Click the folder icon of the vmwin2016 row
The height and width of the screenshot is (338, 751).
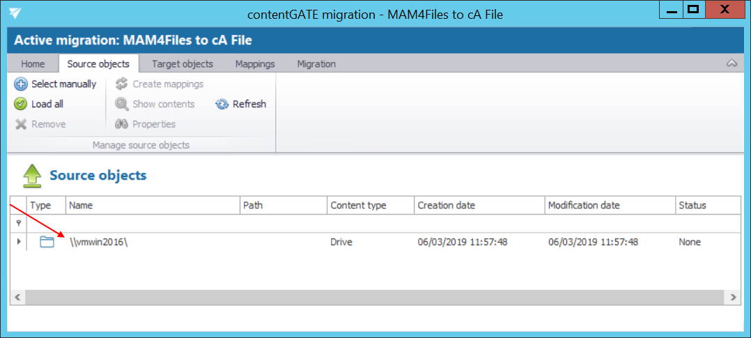pos(47,242)
